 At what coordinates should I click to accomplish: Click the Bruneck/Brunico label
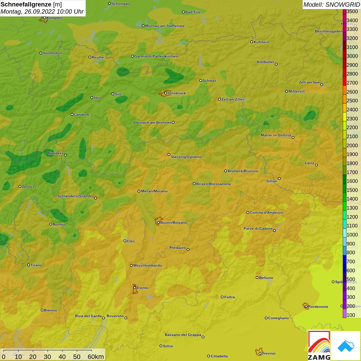[x=243, y=171]
